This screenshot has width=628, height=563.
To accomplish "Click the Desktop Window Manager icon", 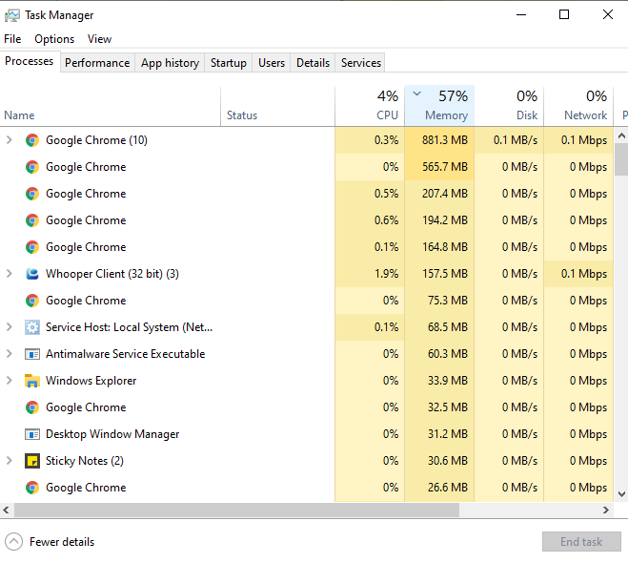I will [32, 434].
